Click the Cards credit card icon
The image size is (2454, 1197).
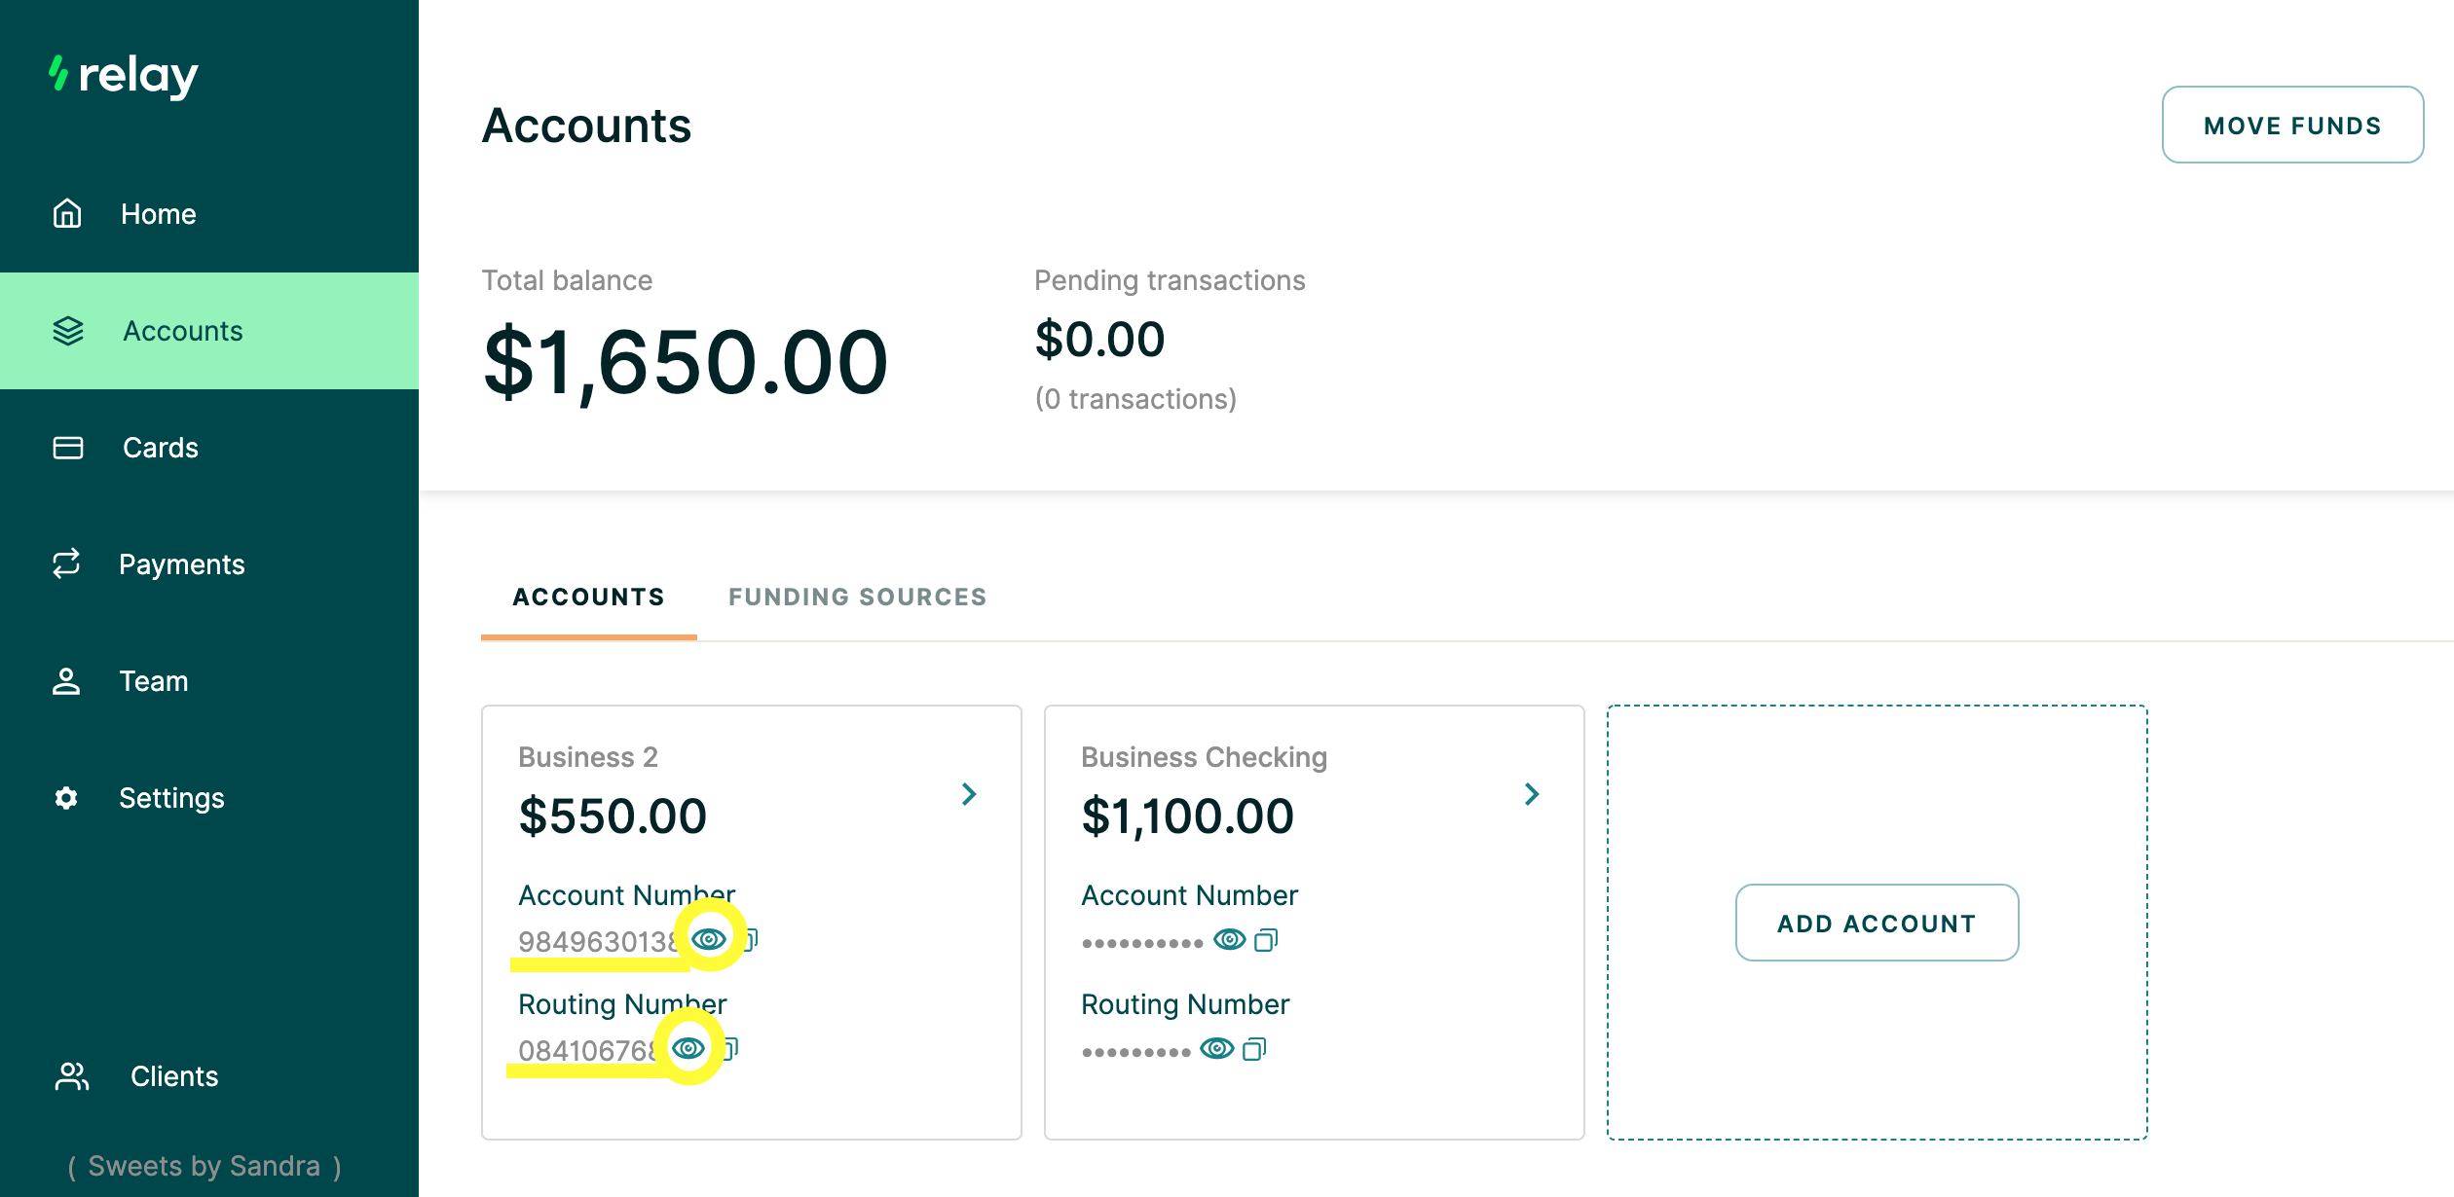click(x=68, y=448)
